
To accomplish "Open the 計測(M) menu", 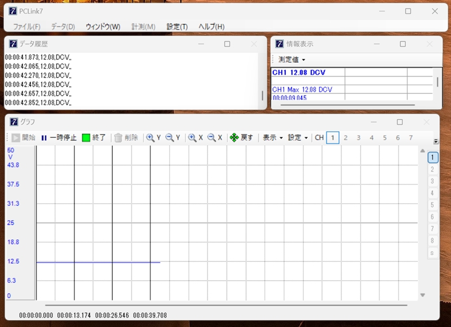I will pyautogui.click(x=143, y=26).
